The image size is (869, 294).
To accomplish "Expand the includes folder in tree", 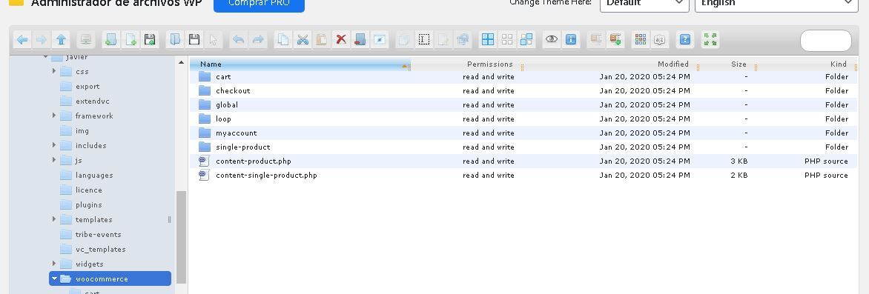I will point(54,145).
